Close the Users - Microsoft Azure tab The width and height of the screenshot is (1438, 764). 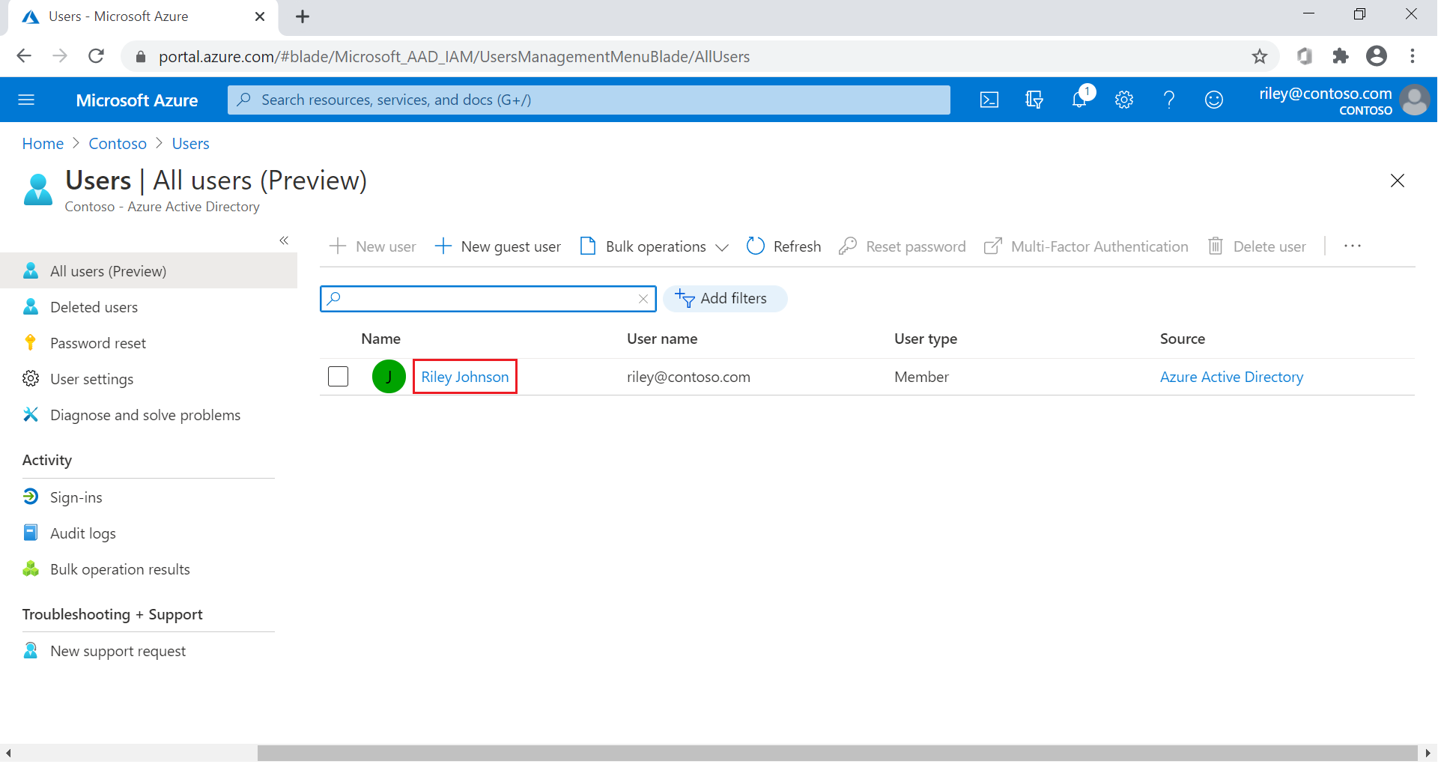[260, 16]
